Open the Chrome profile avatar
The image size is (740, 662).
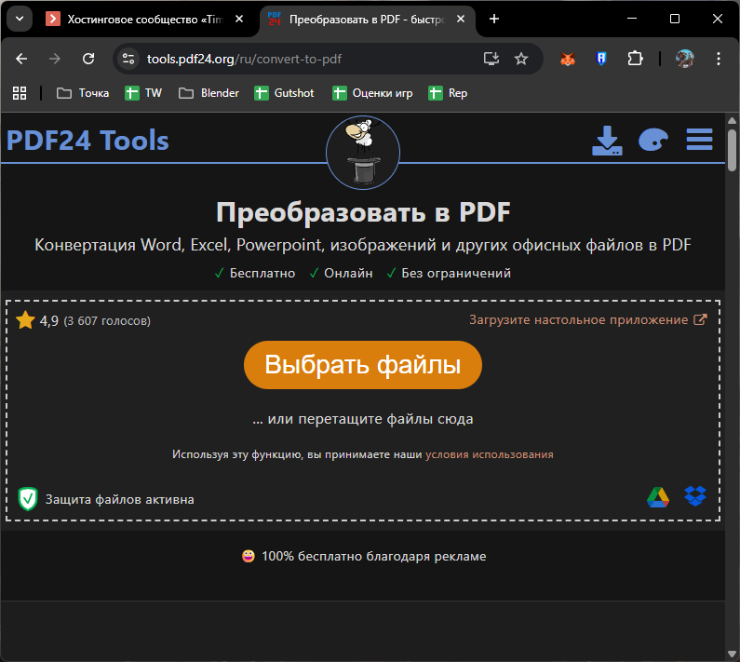pyautogui.click(x=685, y=59)
